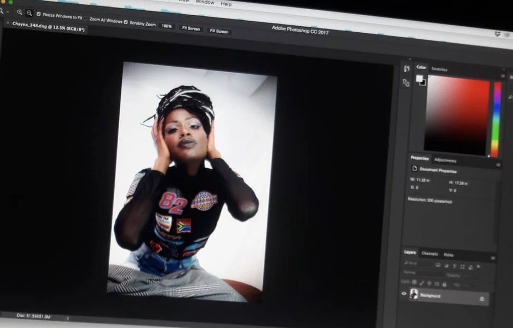
Task: Select the Zoom In magnifier icon
Action: click(20, 12)
